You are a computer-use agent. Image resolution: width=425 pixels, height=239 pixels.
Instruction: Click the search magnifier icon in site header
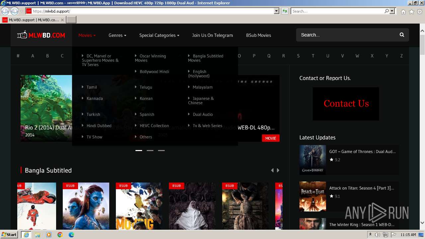(x=402, y=35)
